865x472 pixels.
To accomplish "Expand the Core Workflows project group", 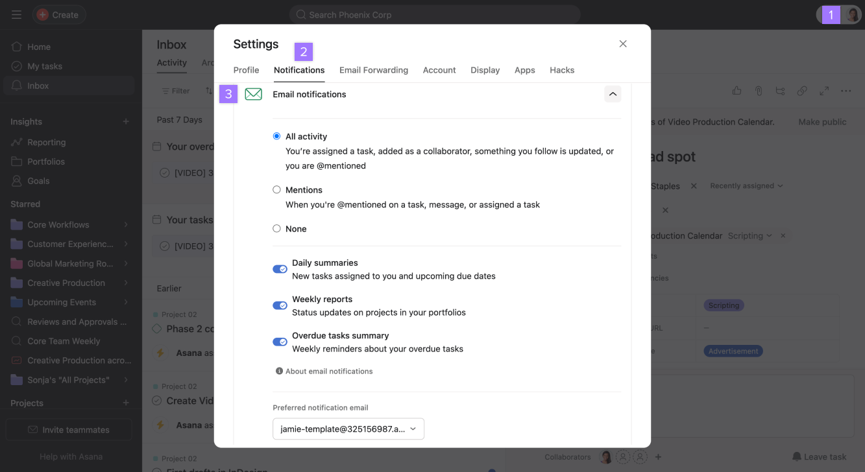I will (127, 224).
